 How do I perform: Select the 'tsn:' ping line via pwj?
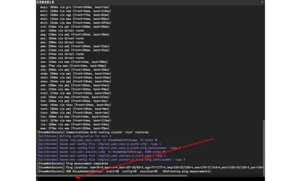(x=74, y=101)
